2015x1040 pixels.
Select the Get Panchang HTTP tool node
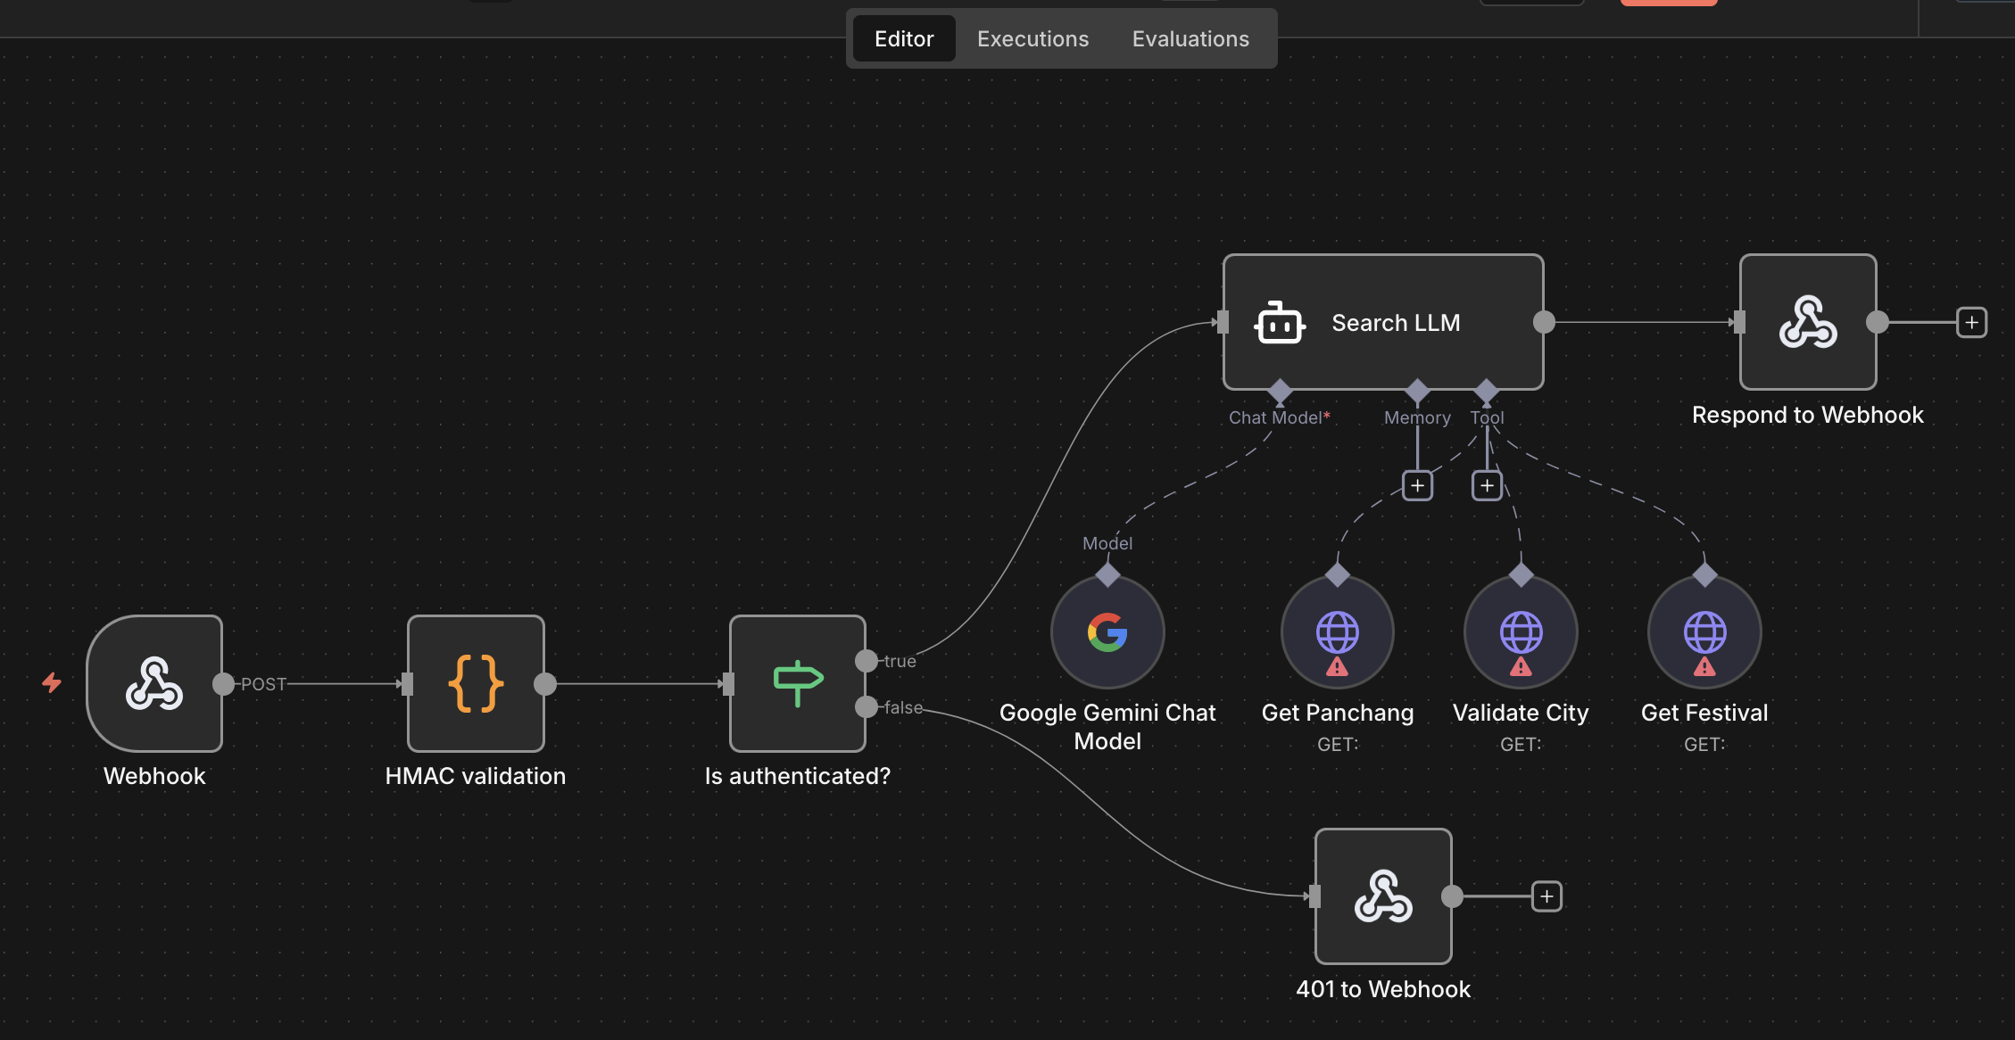[x=1337, y=632]
